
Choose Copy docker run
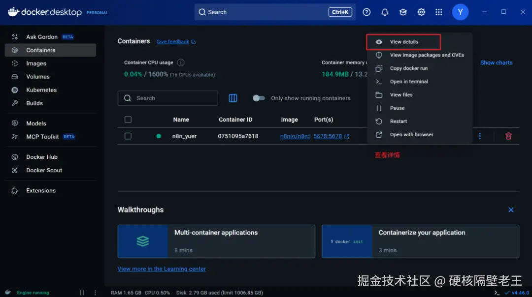[419, 68]
